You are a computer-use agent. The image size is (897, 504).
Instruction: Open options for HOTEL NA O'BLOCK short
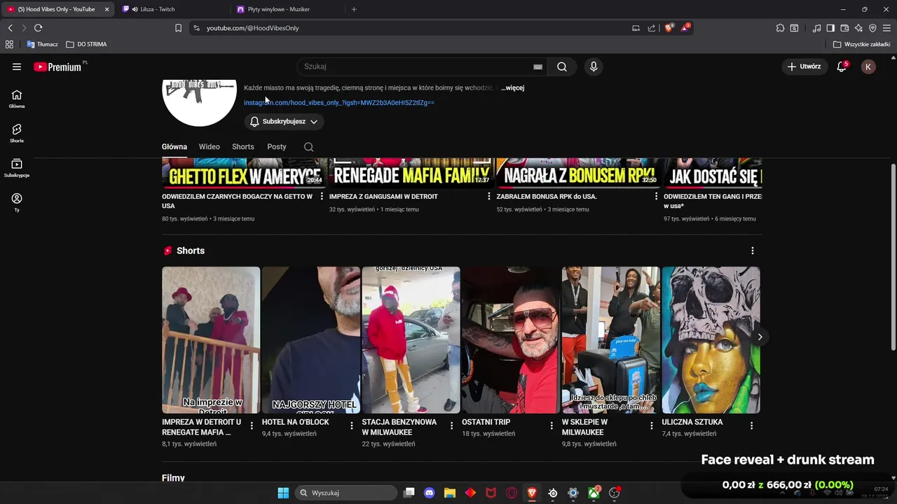point(352,426)
